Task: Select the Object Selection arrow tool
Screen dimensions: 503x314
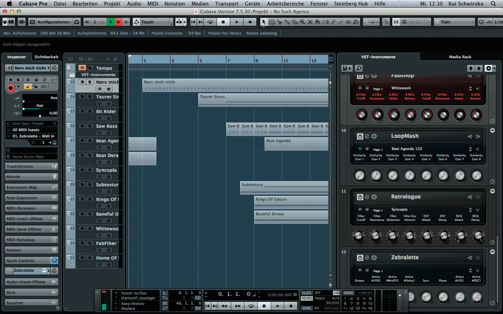Action: 264,22
